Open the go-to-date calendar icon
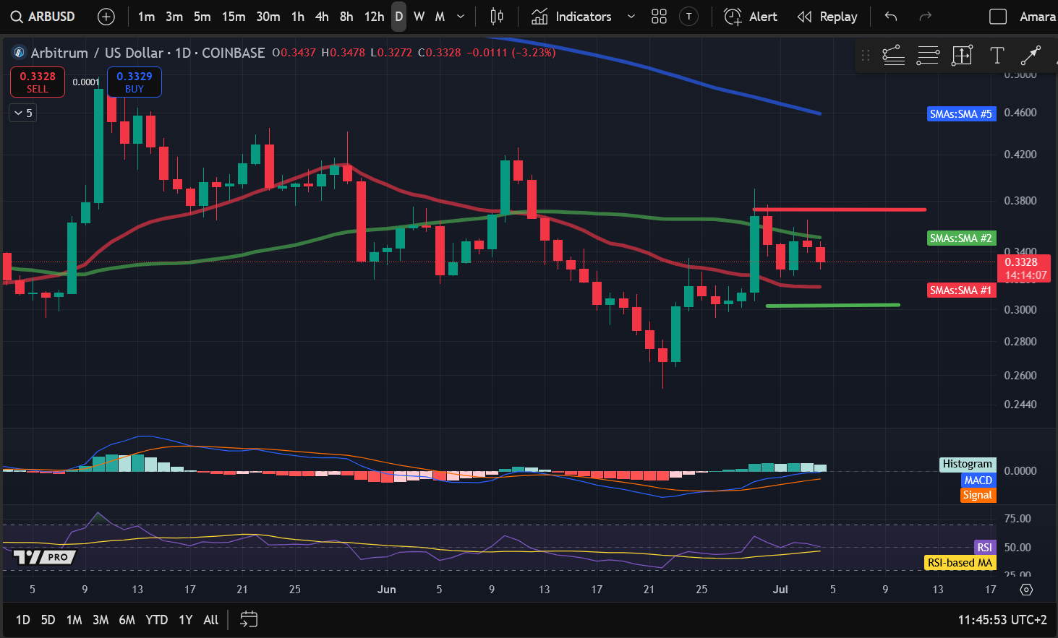The height and width of the screenshot is (638, 1058). coord(249,620)
